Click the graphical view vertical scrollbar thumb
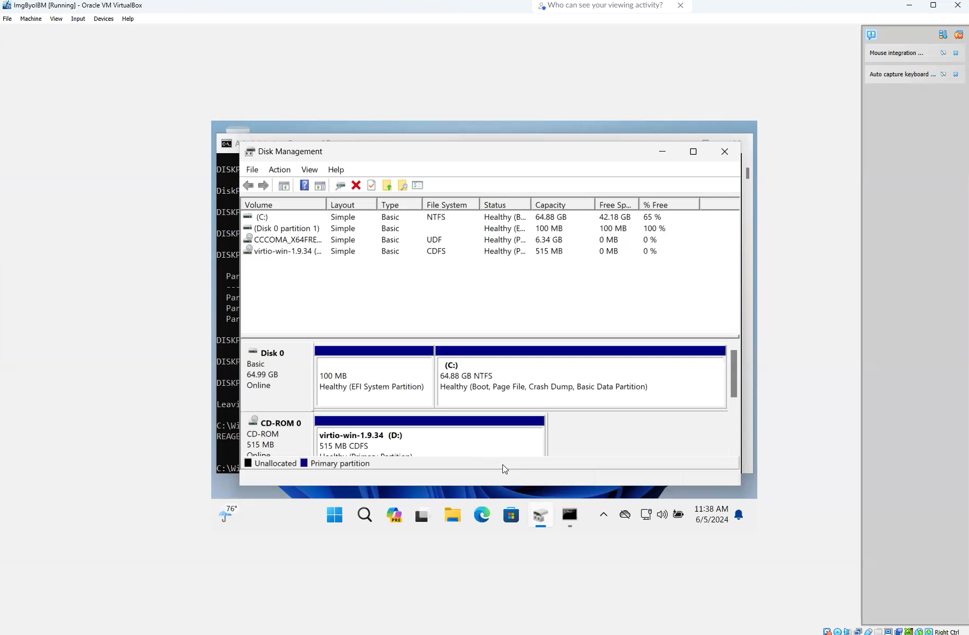969x635 pixels. tap(733, 374)
